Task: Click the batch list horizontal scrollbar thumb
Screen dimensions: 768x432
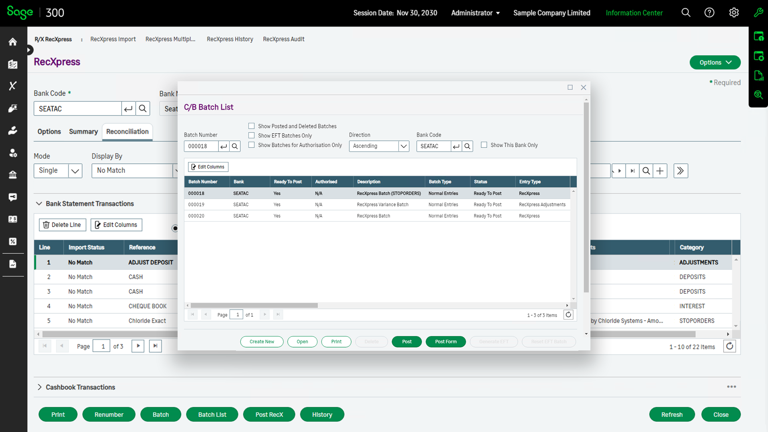Action: pos(254,306)
